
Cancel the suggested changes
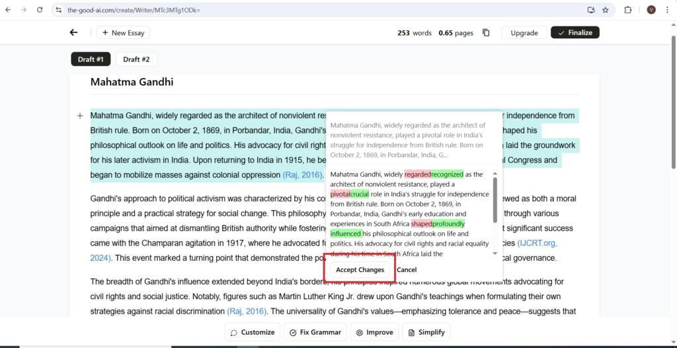coord(407,269)
